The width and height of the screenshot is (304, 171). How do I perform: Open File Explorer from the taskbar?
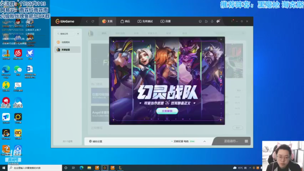pos(89,168)
